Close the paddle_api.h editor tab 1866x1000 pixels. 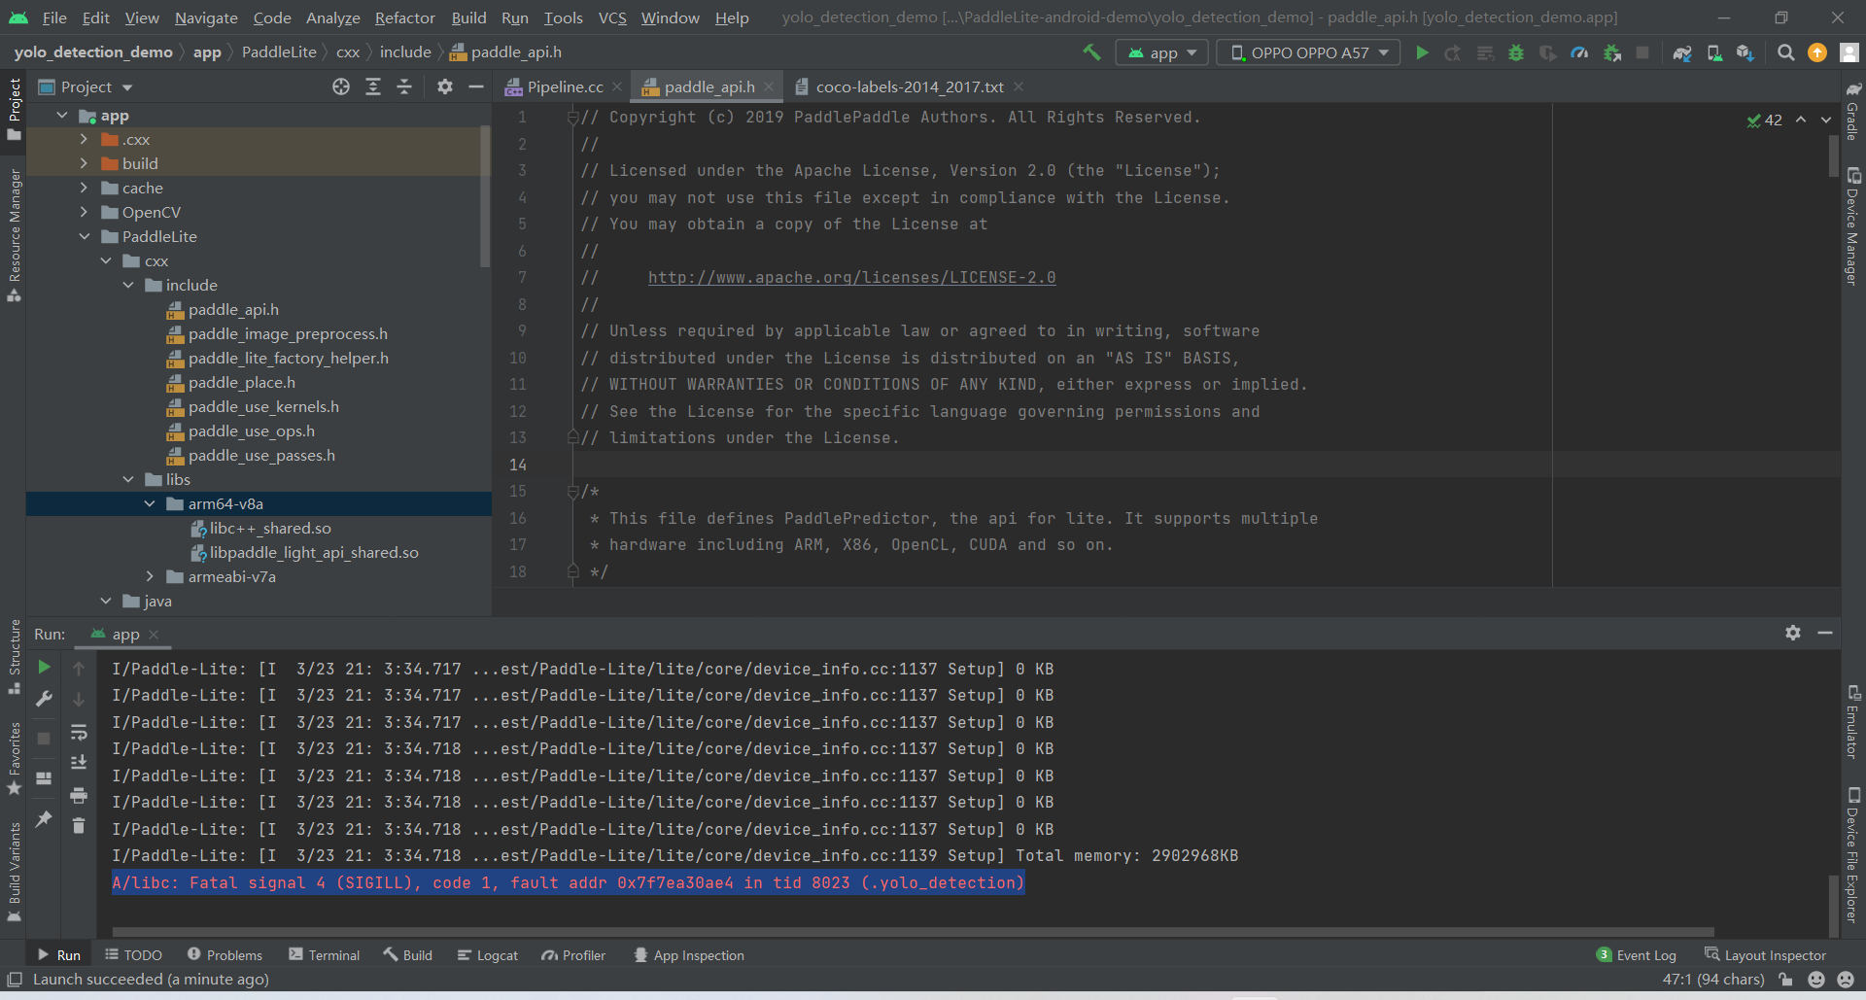pyautogui.click(x=769, y=86)
